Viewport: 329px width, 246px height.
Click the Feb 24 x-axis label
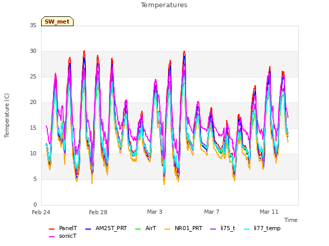[41, 212]
